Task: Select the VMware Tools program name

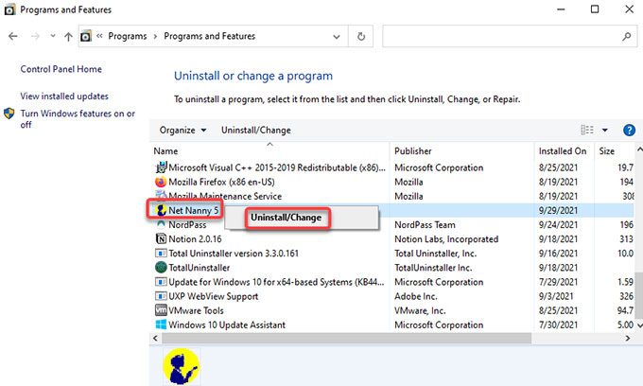Action: coord(196,310)
